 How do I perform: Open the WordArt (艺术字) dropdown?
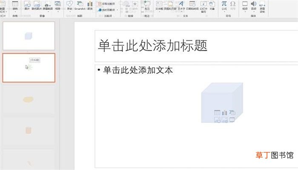click(181, 11)
